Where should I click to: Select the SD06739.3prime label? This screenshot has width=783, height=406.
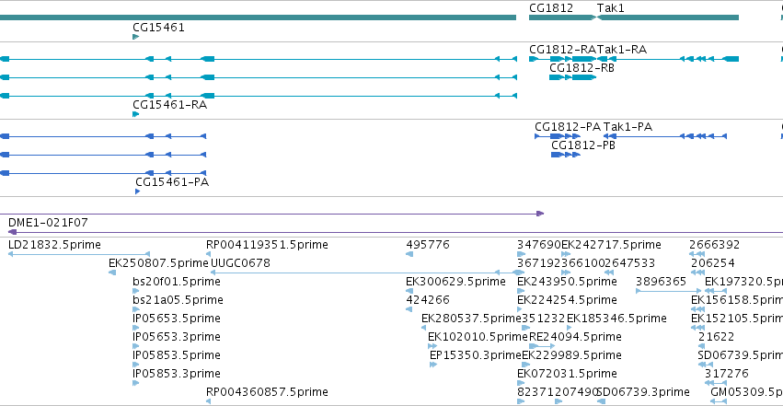[644, 392]
